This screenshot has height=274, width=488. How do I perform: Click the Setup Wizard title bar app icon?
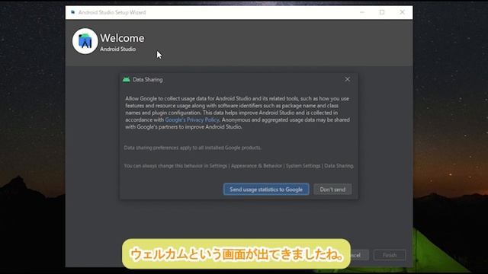[73, 12]
